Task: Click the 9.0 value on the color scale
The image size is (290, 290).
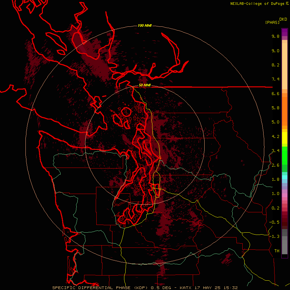Action: click(275, 51)
